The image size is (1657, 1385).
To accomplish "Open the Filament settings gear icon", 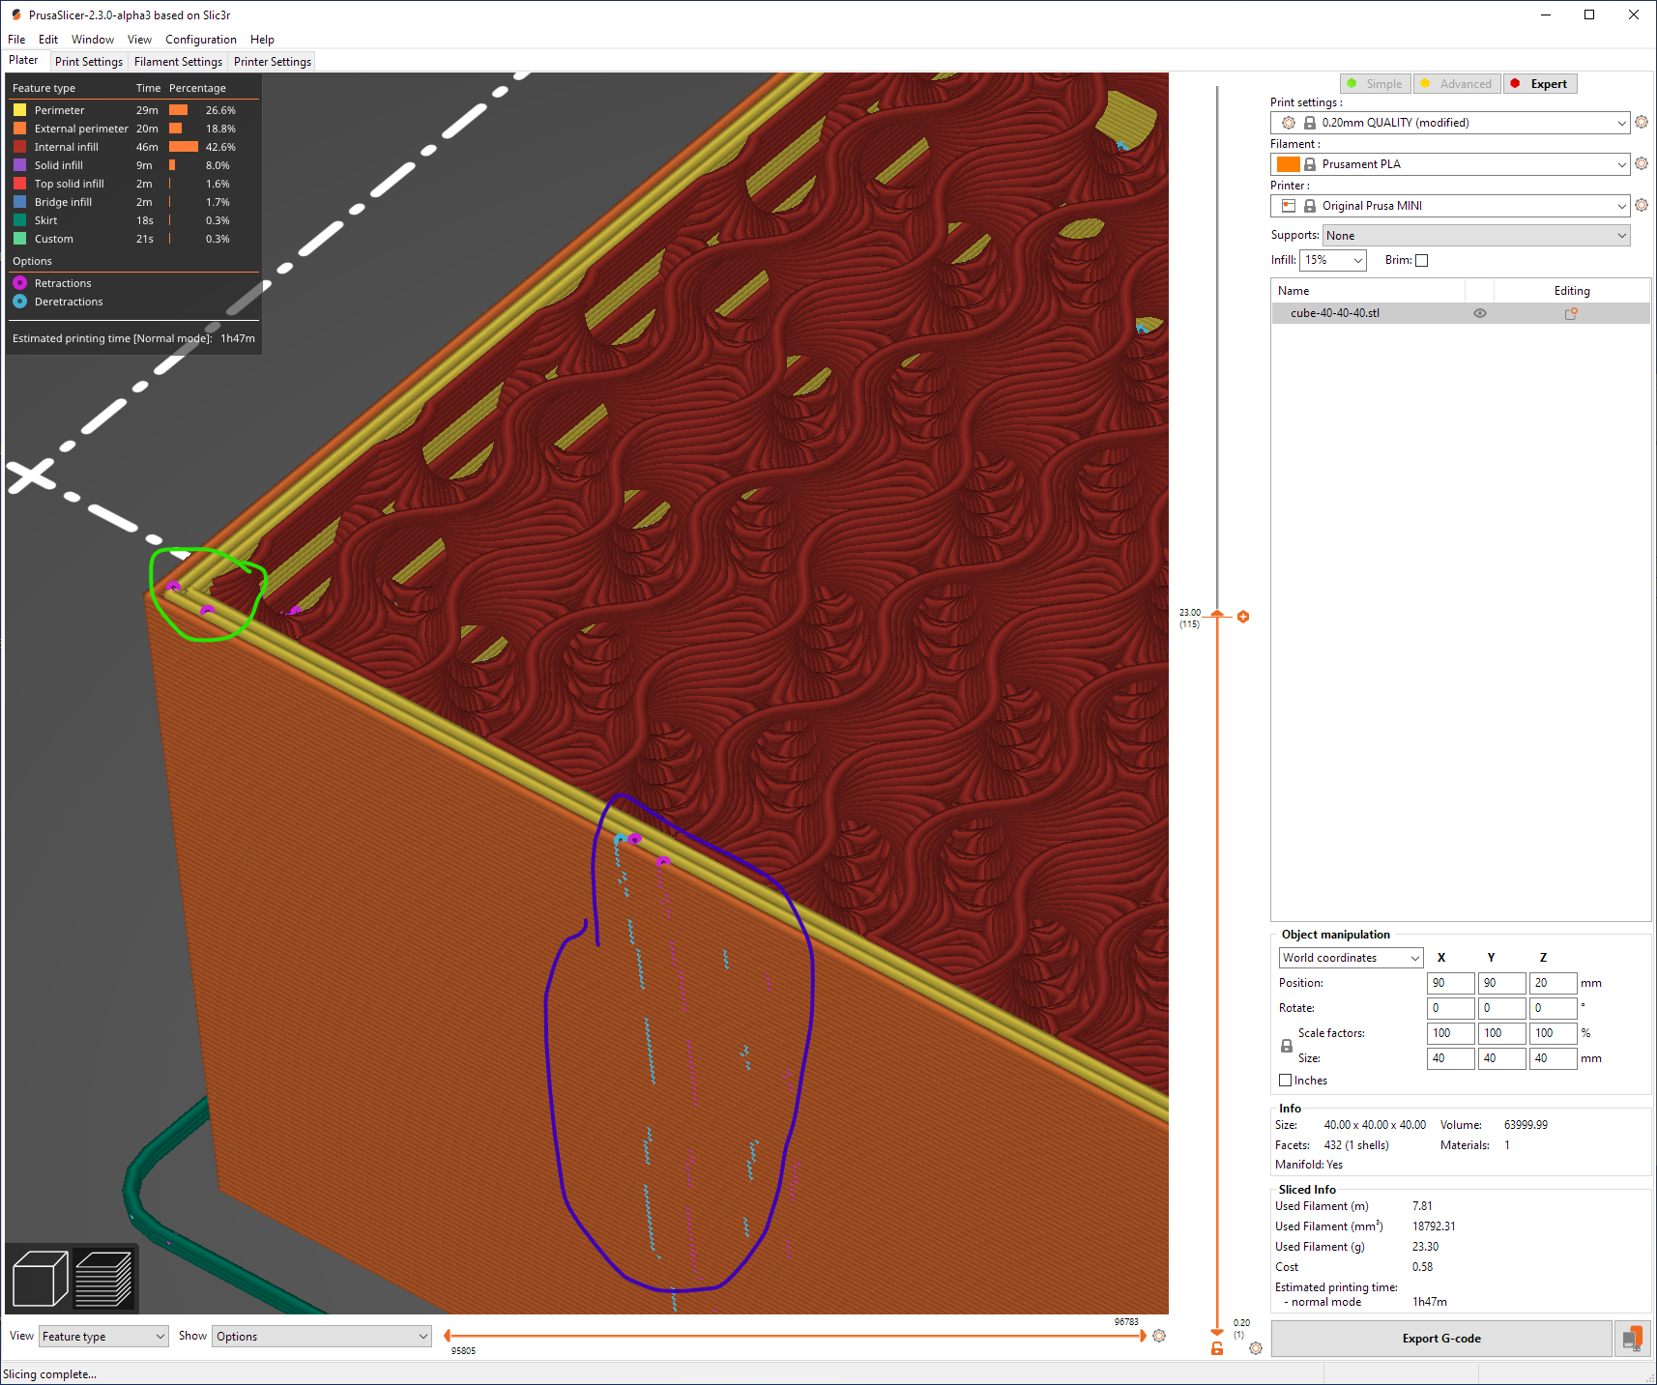I will pos(1641,163).
